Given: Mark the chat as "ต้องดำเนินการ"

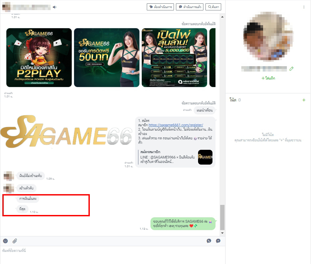Looking at the screenshot, I should 160,7.
